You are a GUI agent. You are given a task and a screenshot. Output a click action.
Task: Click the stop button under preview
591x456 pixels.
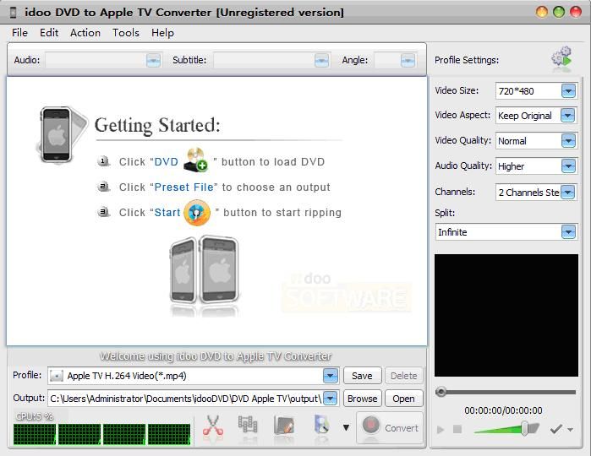pyautogui.click(x=457, y=429)
